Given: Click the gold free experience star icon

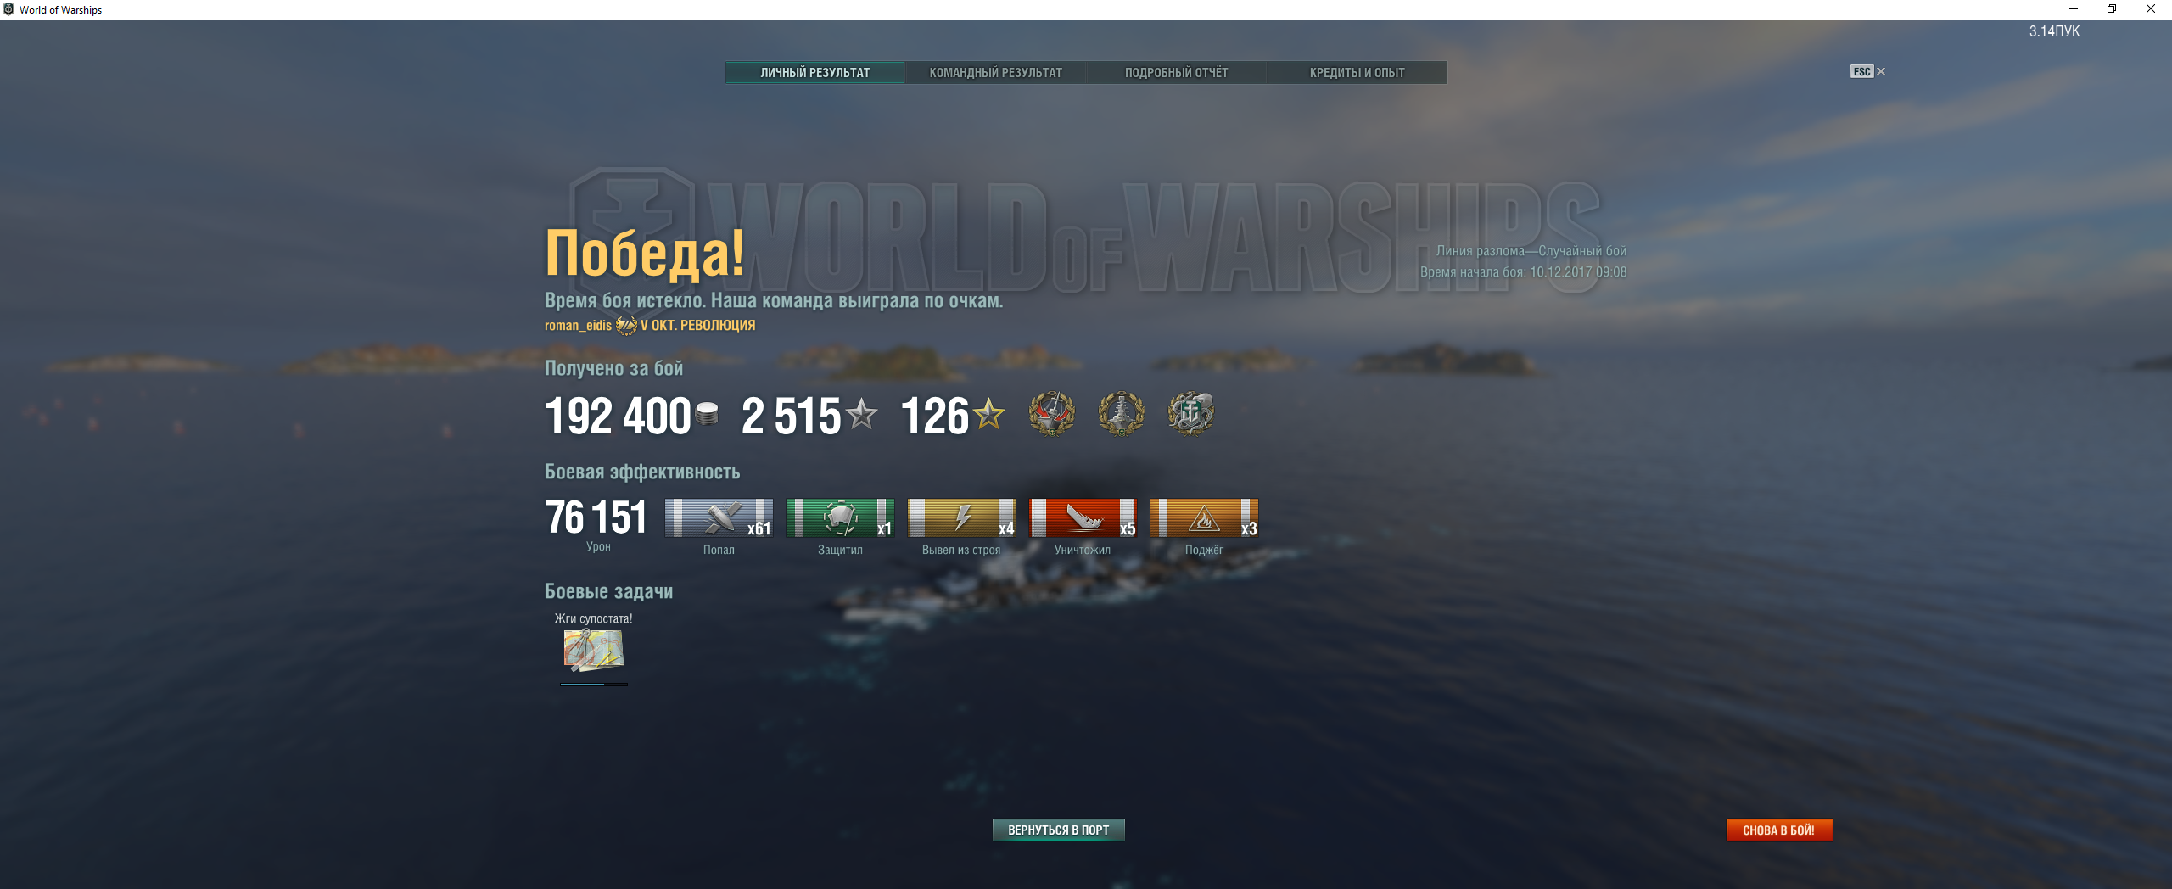Looking at the screenshot, I should [x=988, y=415].
